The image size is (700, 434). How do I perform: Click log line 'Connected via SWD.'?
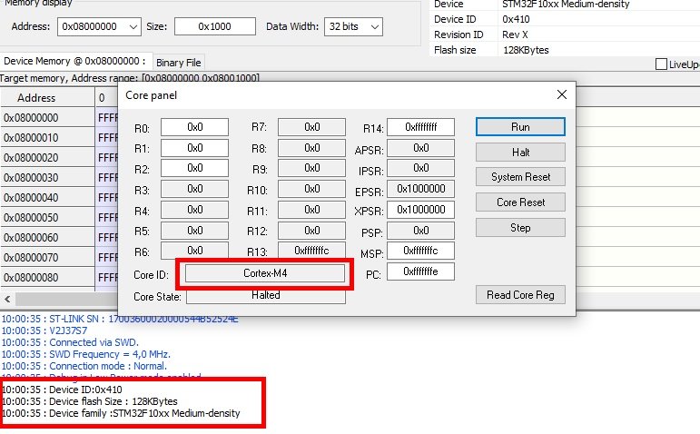pyautogui.click(x=70, y=342)
